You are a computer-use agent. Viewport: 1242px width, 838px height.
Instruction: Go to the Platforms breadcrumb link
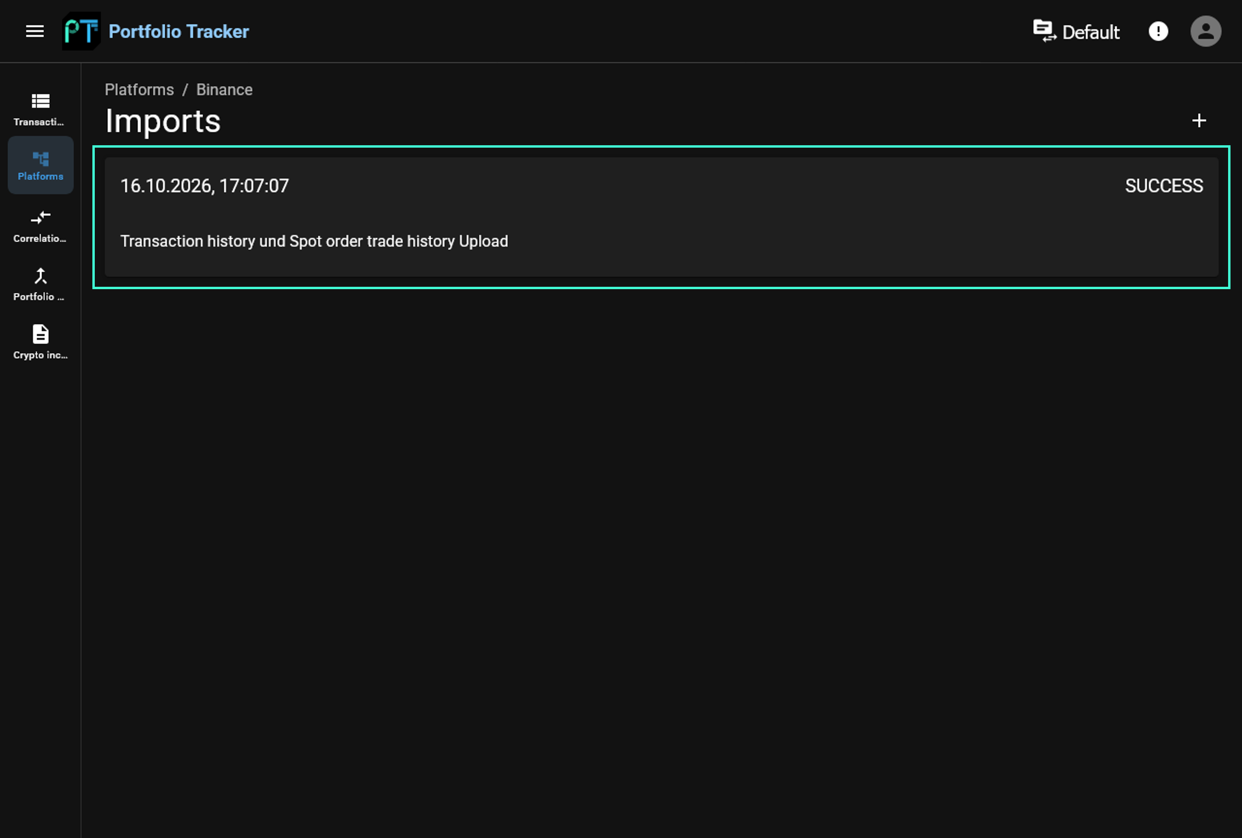pos(139,90)
